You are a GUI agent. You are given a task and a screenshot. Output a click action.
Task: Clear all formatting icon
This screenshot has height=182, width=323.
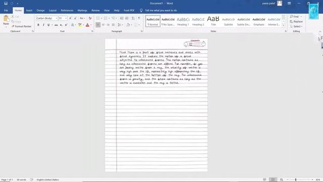90,18
